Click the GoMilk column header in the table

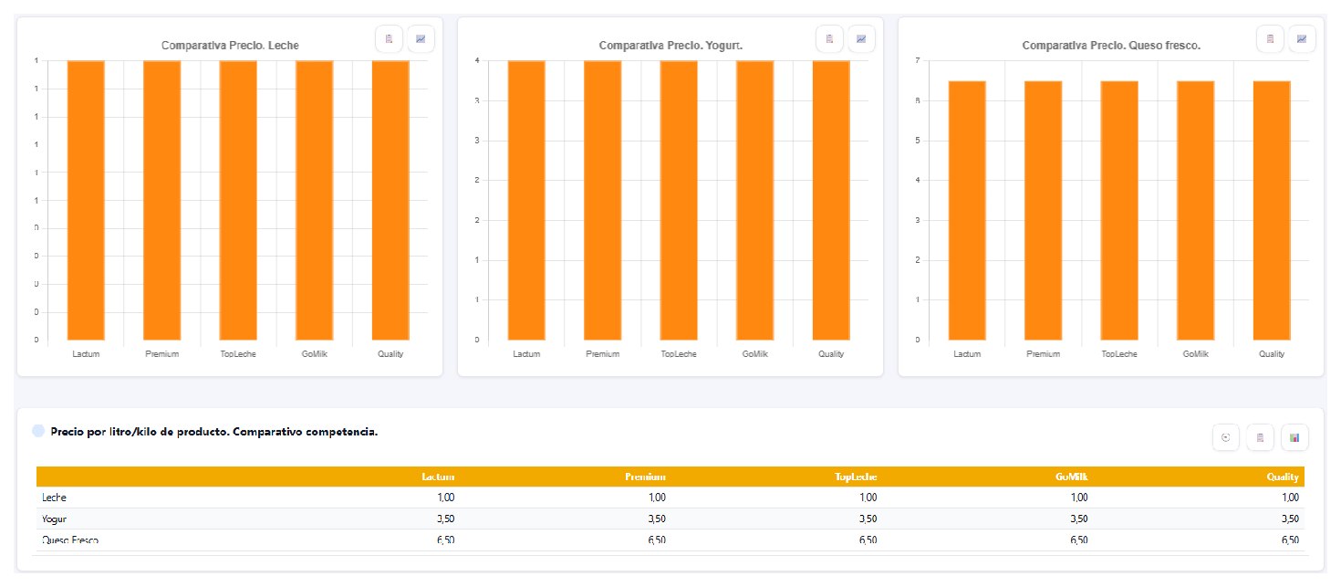1071,477
